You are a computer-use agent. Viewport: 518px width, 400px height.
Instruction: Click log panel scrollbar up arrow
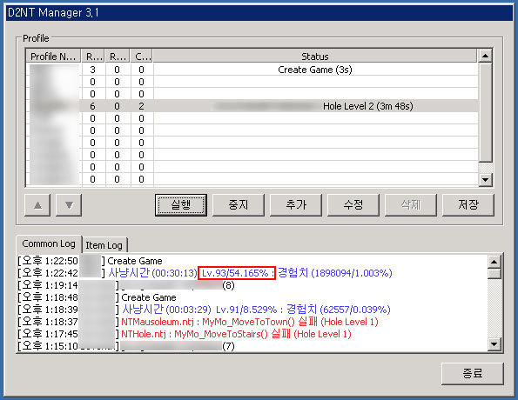tap(494, 262)
